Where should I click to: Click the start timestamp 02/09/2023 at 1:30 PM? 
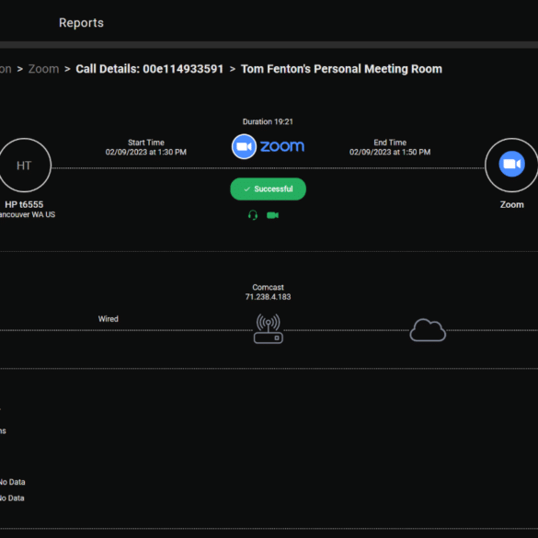[x=146, y=152]
